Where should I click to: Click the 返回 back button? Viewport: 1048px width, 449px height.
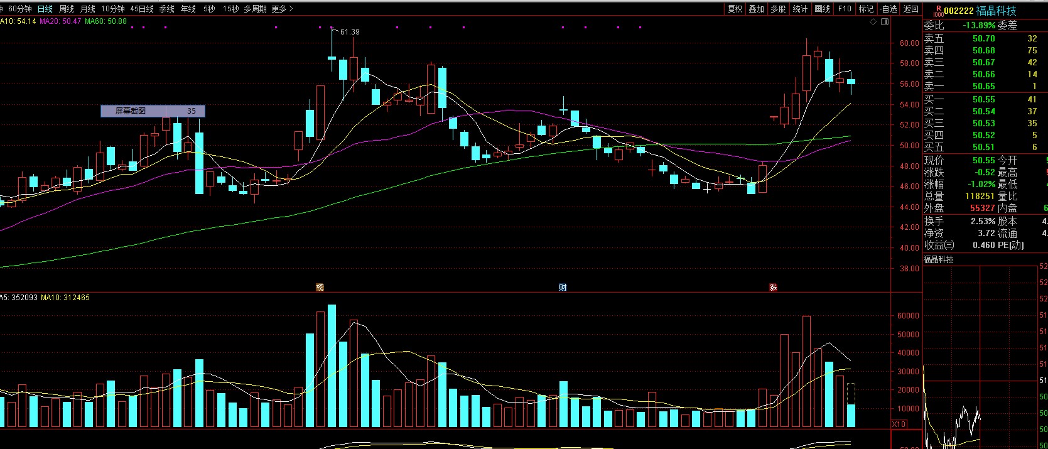(911, 9)
